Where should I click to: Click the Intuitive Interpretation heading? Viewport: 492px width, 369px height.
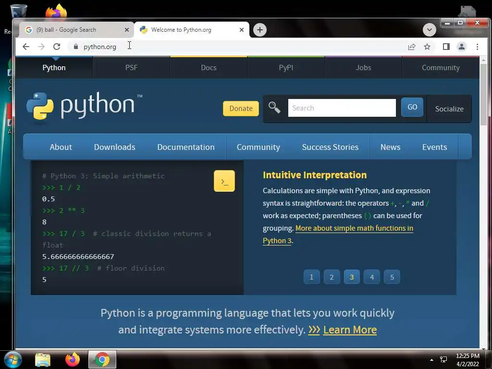(315, 175)
